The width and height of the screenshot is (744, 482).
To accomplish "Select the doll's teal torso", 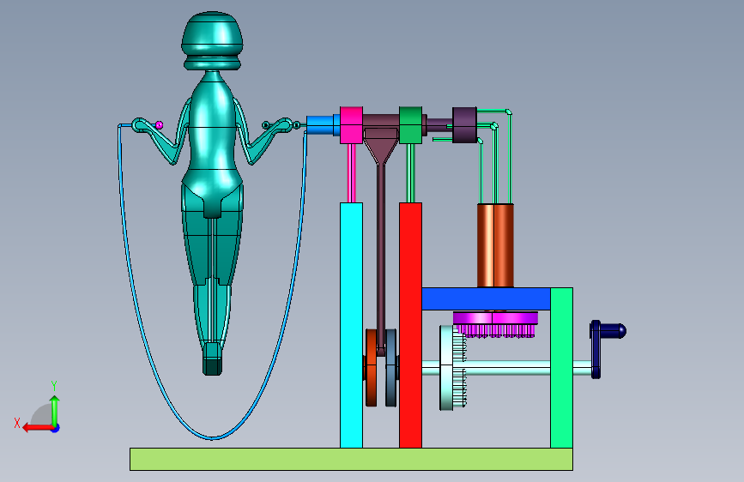I will tap(212, 142).
